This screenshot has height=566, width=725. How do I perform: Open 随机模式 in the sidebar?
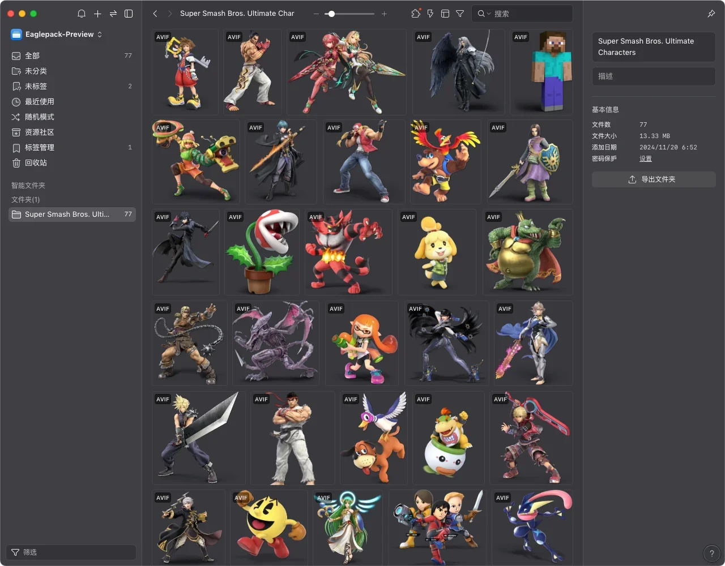(72, 117)
